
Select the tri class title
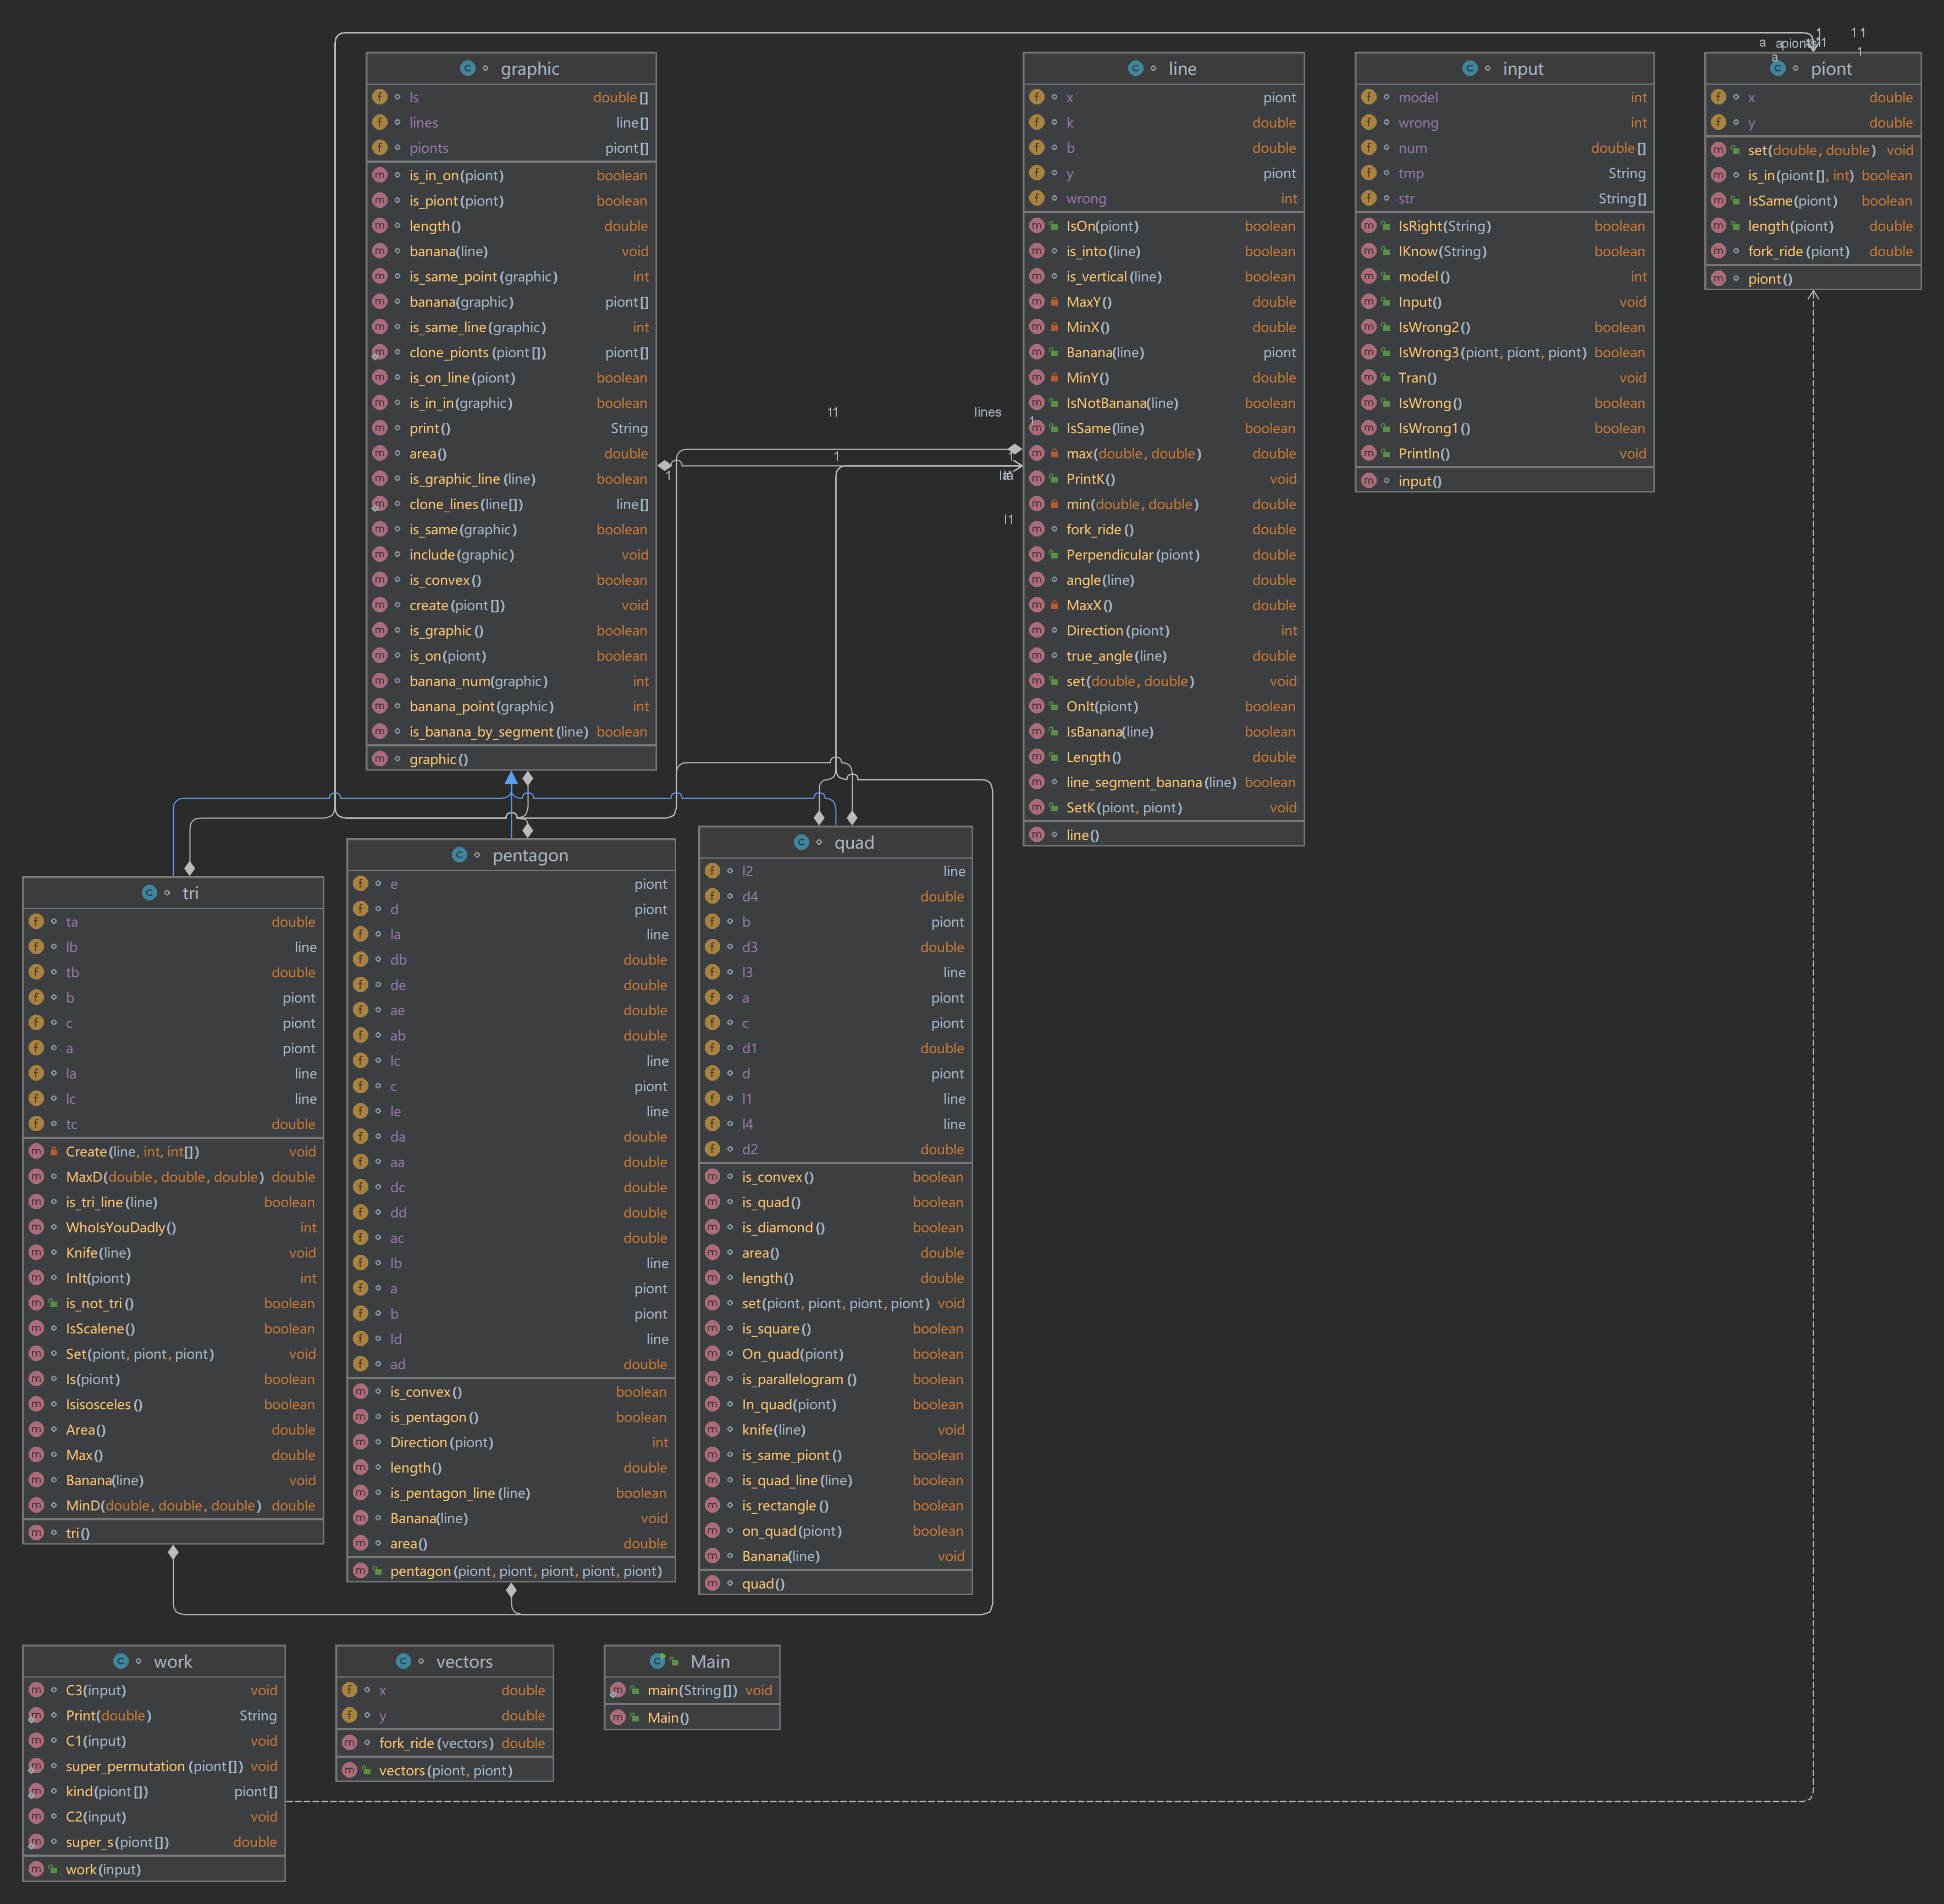[x=190, y=893]
